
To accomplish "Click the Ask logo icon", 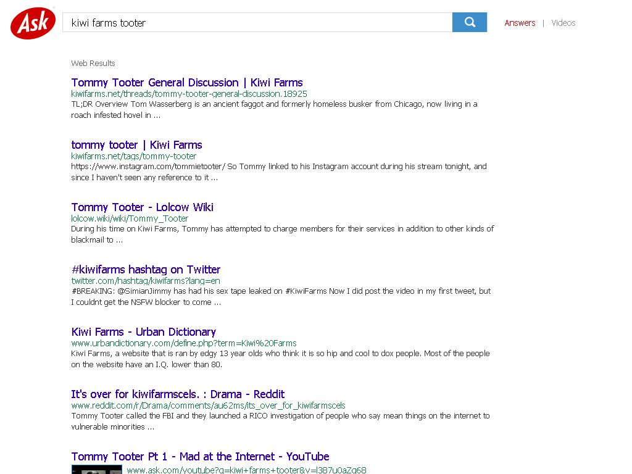I will click(x=33, y=23).
